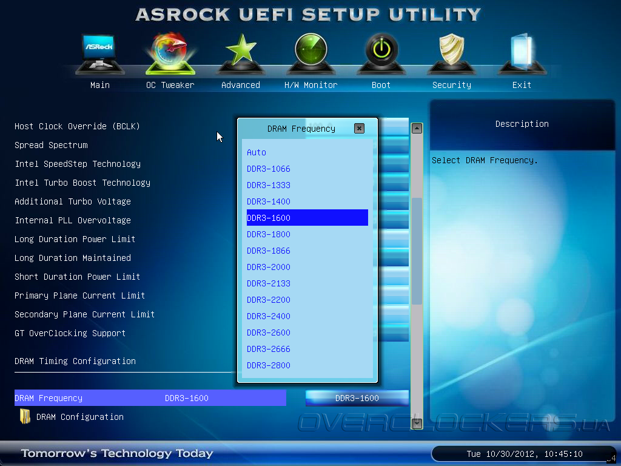Choose DDR3-1800 frequency option
Screen dimensions: 621x466
point(307,234)
